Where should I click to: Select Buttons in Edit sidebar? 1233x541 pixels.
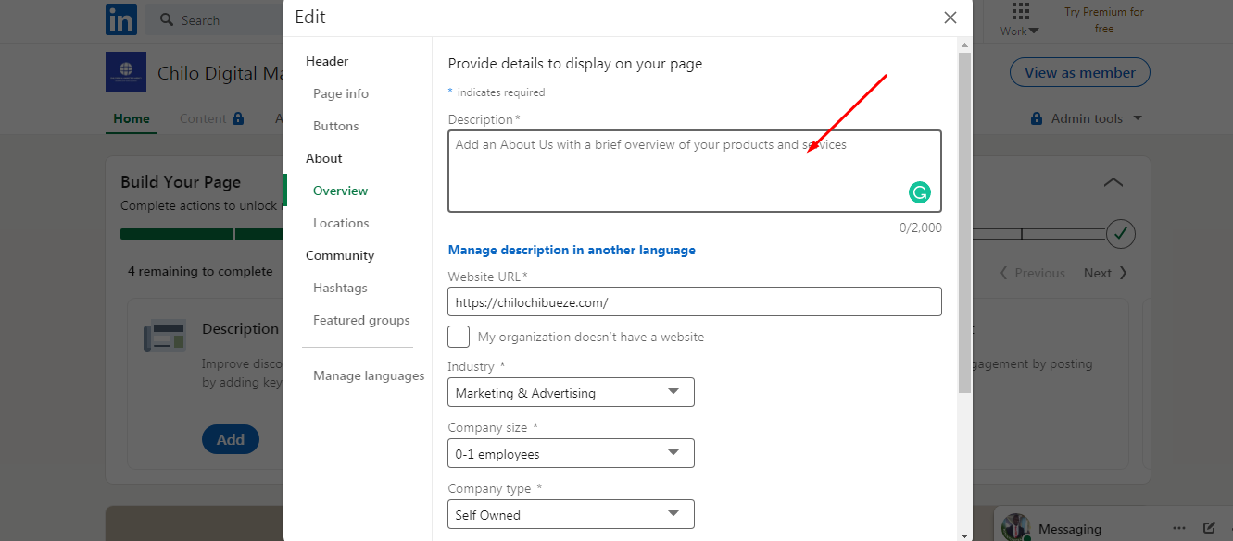point(336,126)
